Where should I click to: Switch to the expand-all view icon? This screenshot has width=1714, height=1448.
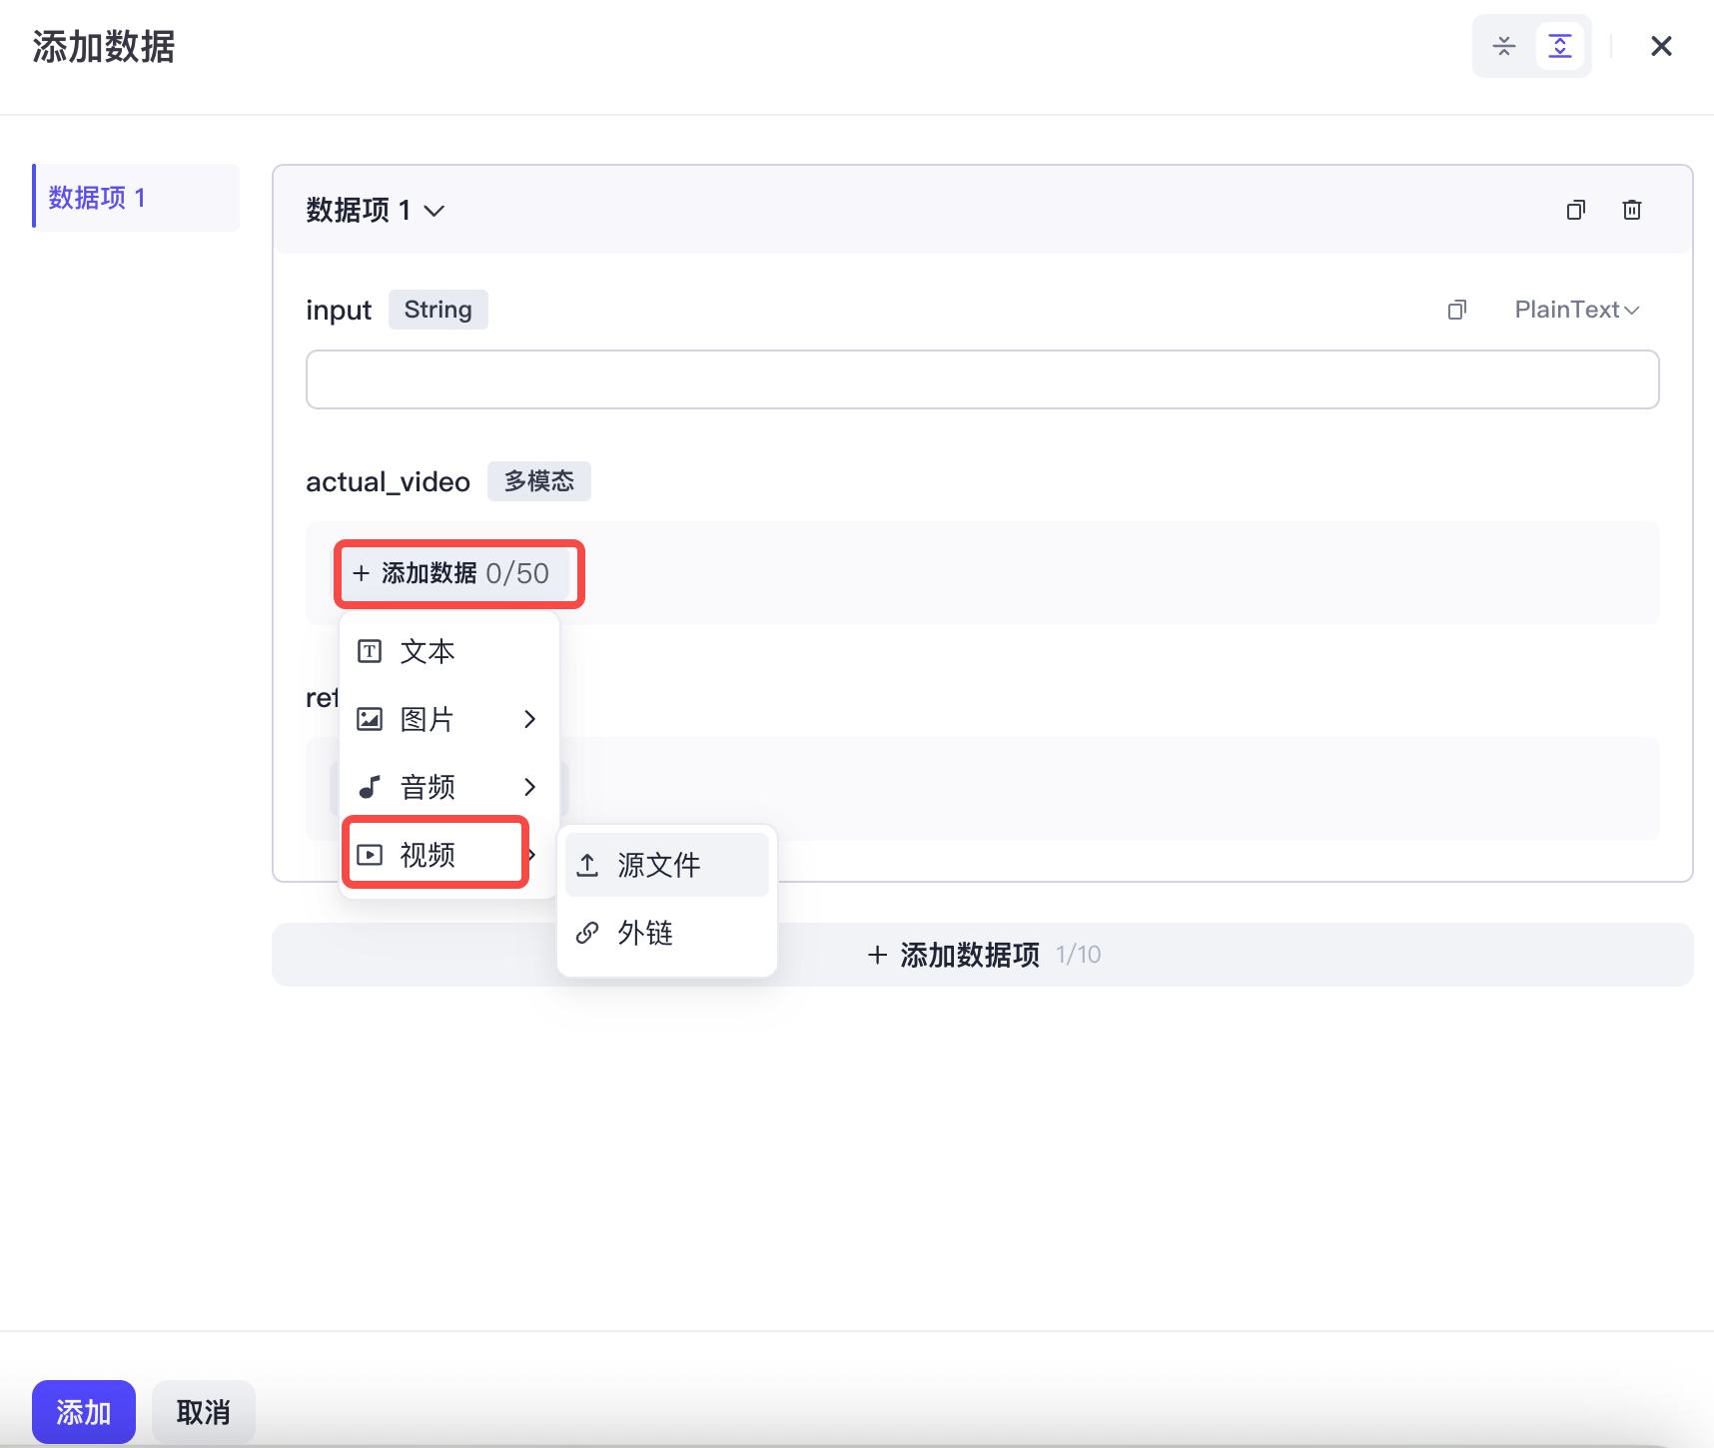(1559, 46)
